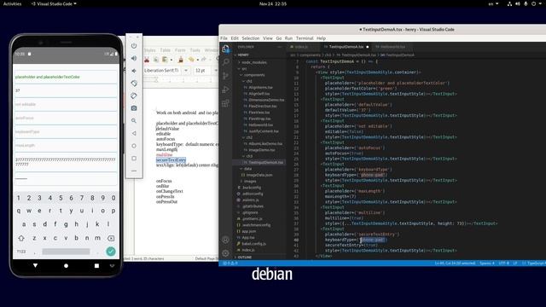The image size is (546, 307).
Task: Click emulator volume down icon
Action: [134, 71]
